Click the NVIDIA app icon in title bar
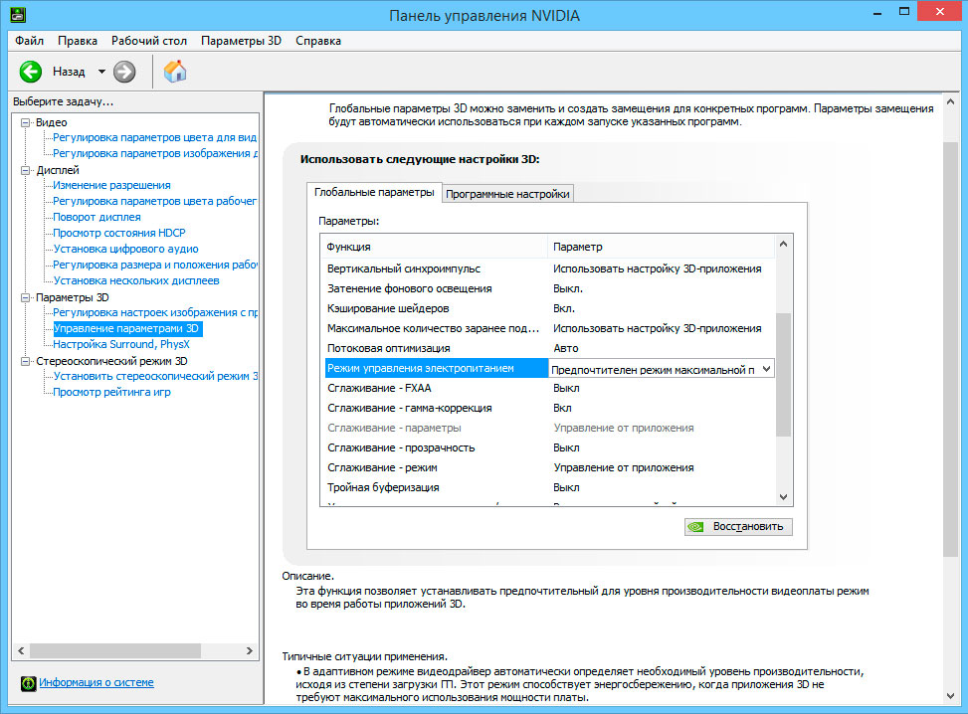Viewport: 968px width, 714px height. pos(18,14)
